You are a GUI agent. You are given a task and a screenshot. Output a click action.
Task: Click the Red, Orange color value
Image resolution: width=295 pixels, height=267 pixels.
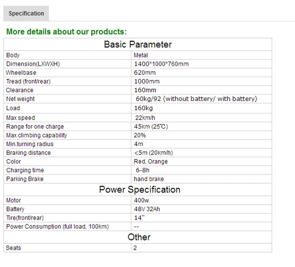(x=151, y=161)
